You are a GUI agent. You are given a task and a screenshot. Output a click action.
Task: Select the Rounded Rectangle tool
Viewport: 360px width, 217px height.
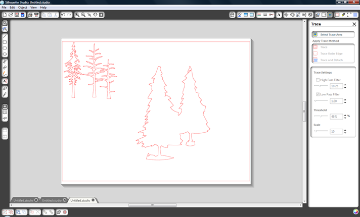click(x=5, y=48)
